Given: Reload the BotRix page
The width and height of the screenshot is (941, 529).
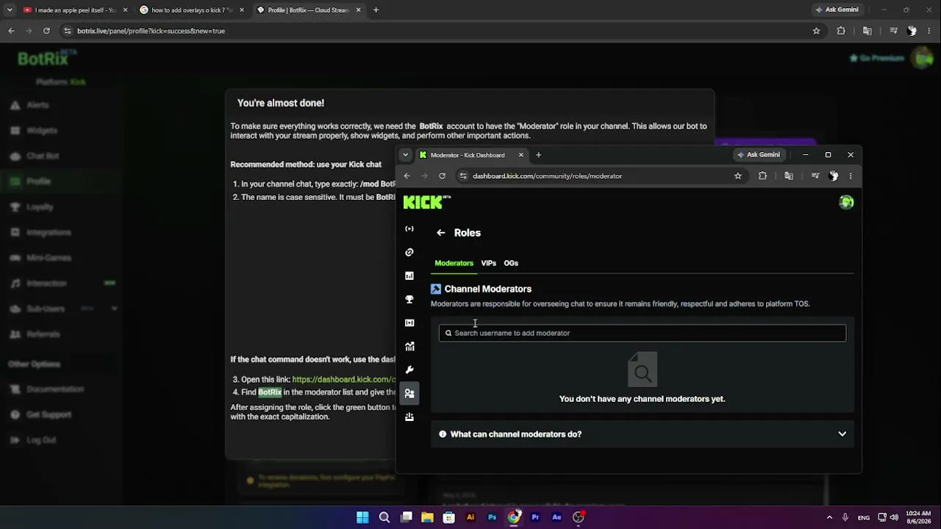Looking at the screenshot, I should (46, 31).
